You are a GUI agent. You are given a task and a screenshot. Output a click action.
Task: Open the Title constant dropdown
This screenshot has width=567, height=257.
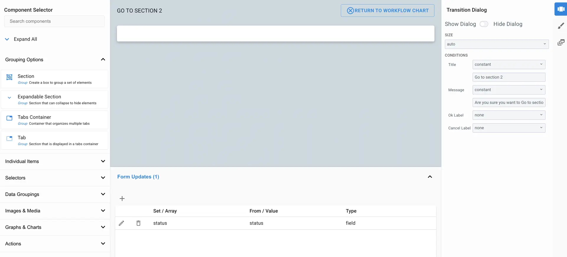point(509,64)
